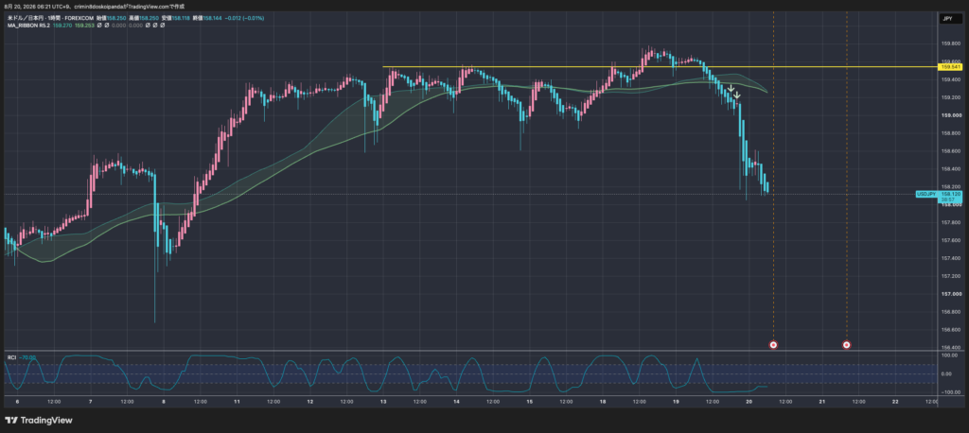Click date 20 on the time axis

(x=749, y=402)
